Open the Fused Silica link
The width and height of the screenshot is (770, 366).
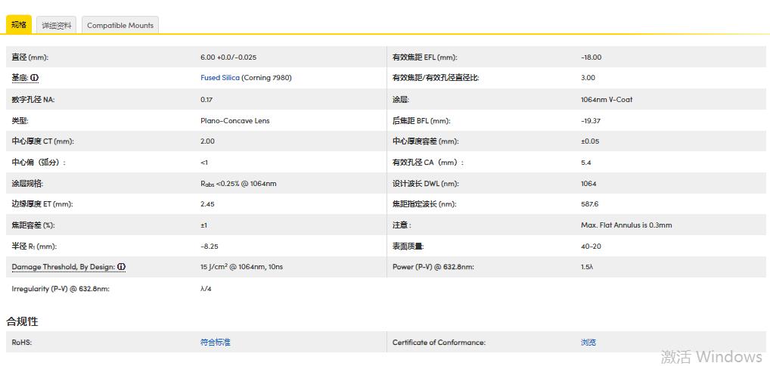coord(220,78)
